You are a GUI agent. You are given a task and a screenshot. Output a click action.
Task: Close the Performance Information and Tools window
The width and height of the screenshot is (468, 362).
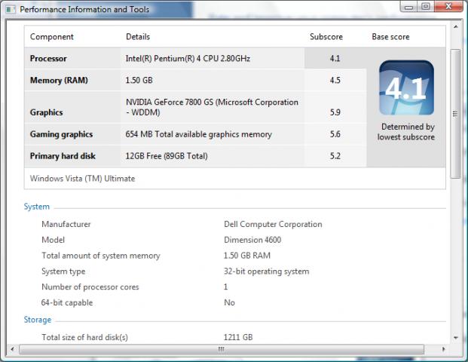[448, 7]
